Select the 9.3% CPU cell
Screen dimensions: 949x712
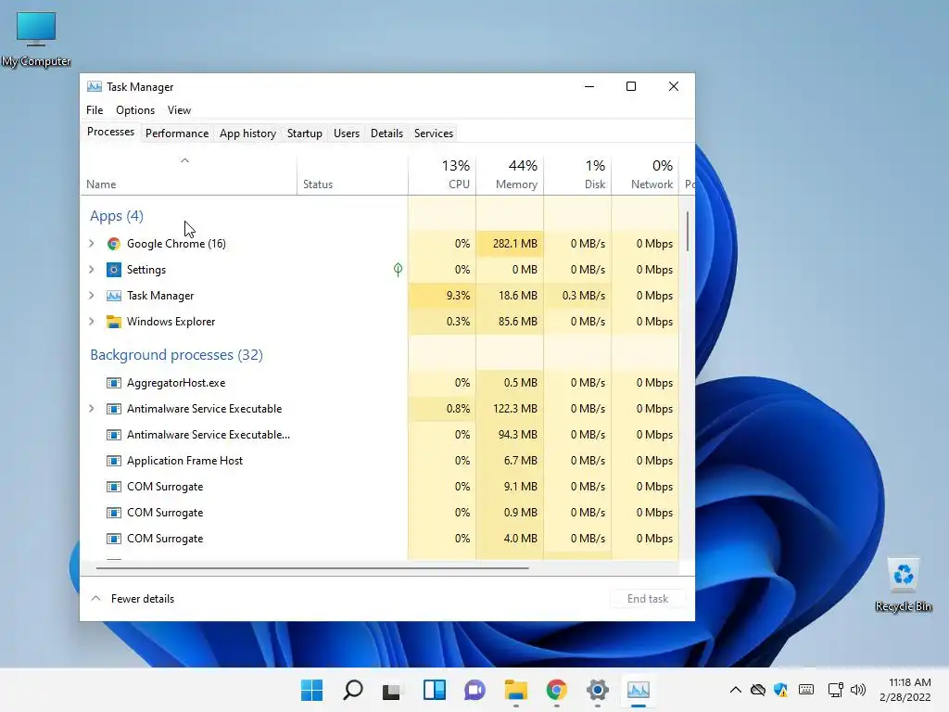click(442, 296)
